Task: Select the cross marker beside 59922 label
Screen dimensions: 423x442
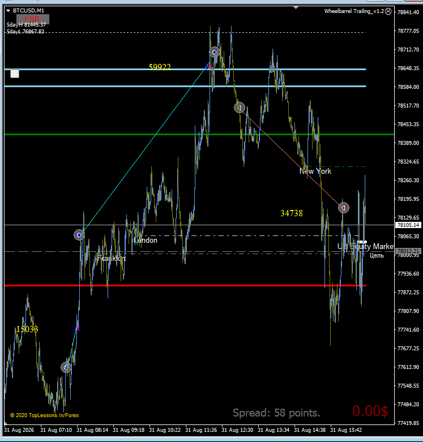Action: click(209, 66)
